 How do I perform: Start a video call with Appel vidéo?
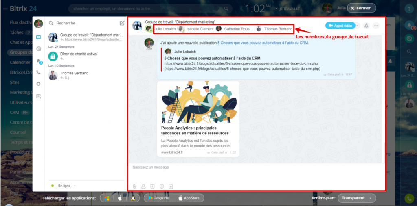[x=340, y=26]
